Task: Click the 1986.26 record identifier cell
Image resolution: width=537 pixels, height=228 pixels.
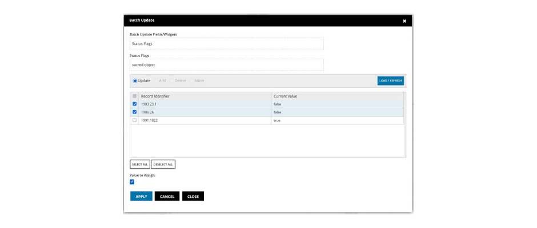Action: point(205,112)
